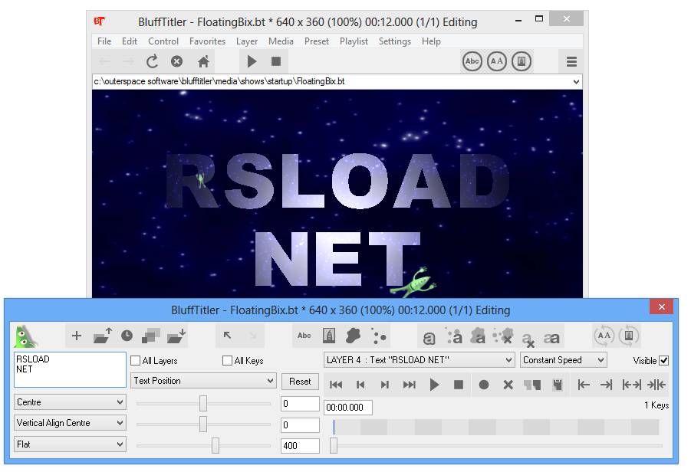Screen dimensions: 691x472
Task: Open the Flat style dropdown
Action: (70, 444)
